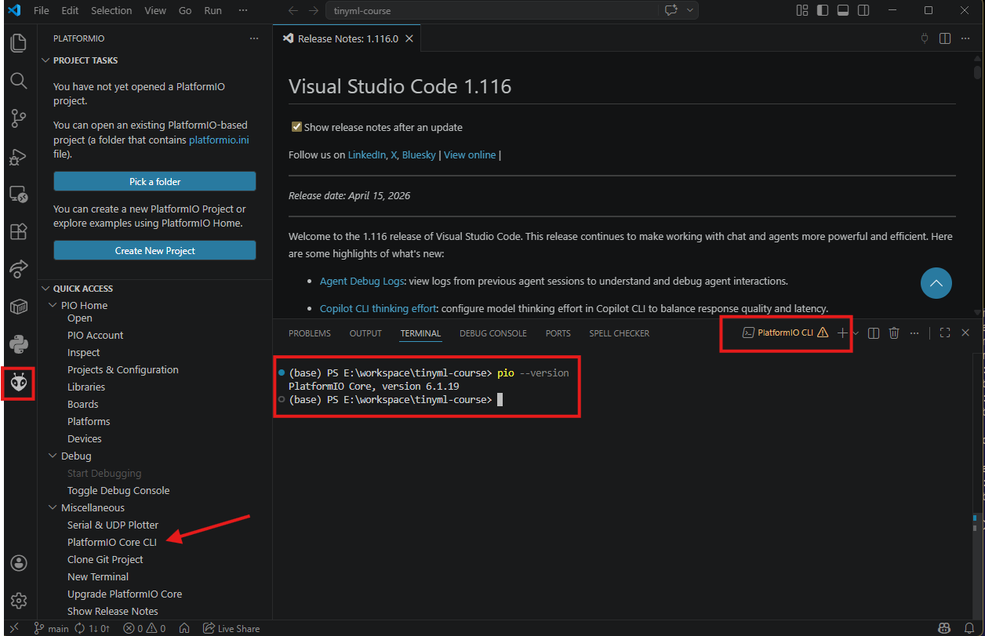Viewport: 985px width, 636px height.
Task: Open the Selection menu
Action: [111, 10]
